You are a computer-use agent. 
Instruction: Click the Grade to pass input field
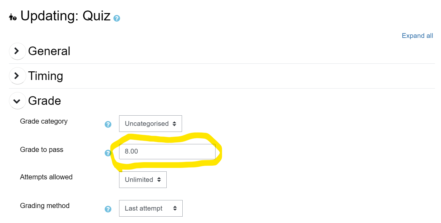pyautogui.click(x=167, y=152)
